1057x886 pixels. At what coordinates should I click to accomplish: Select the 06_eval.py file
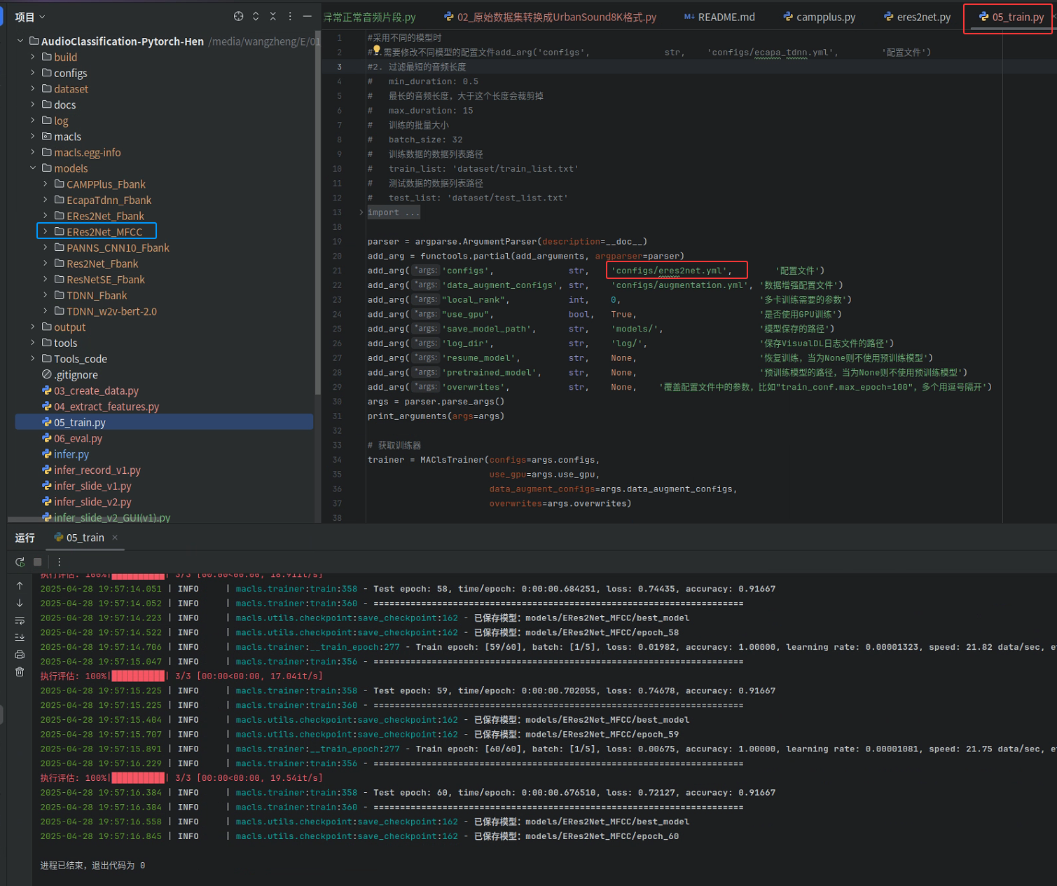click(x=78, y=438)
